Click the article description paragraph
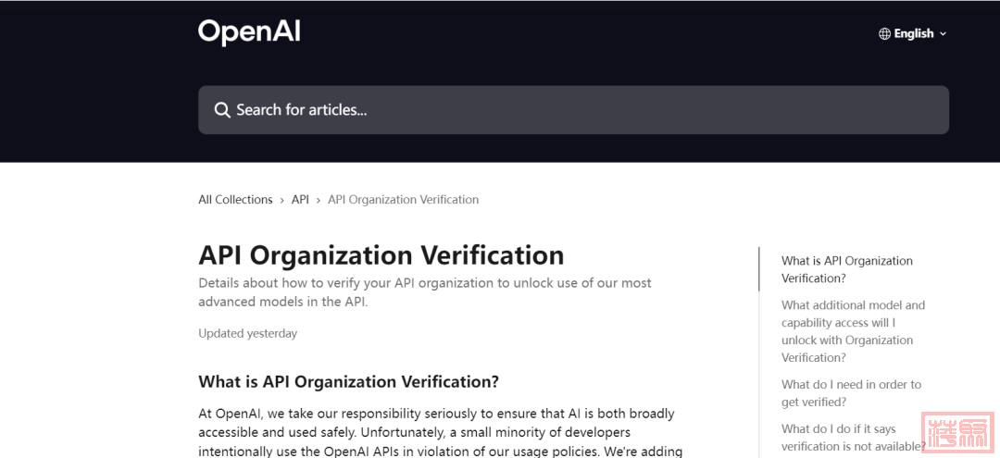The height and width of the screenshot is (458, 1000). pos(425,291)
